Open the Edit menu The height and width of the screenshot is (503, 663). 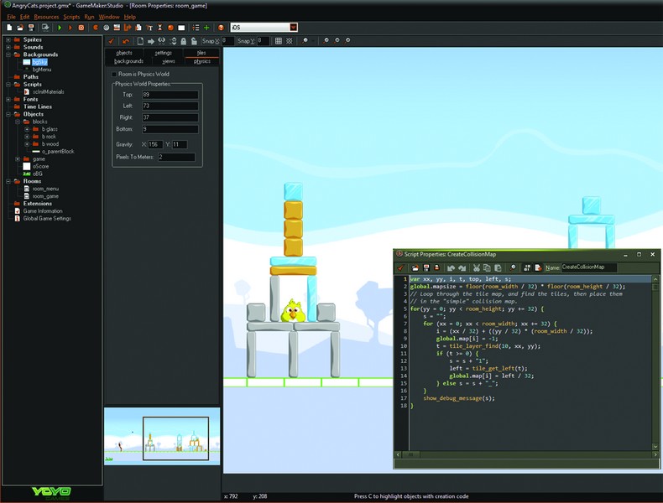tap(25, 17)
